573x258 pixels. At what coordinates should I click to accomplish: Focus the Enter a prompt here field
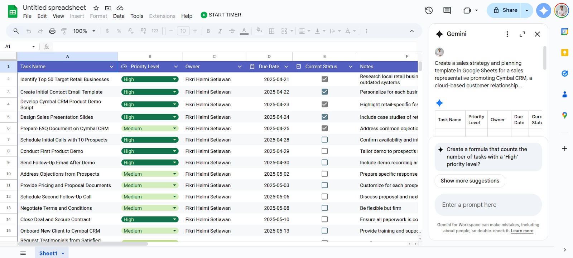pyautogui.click(x=488, y=205)
